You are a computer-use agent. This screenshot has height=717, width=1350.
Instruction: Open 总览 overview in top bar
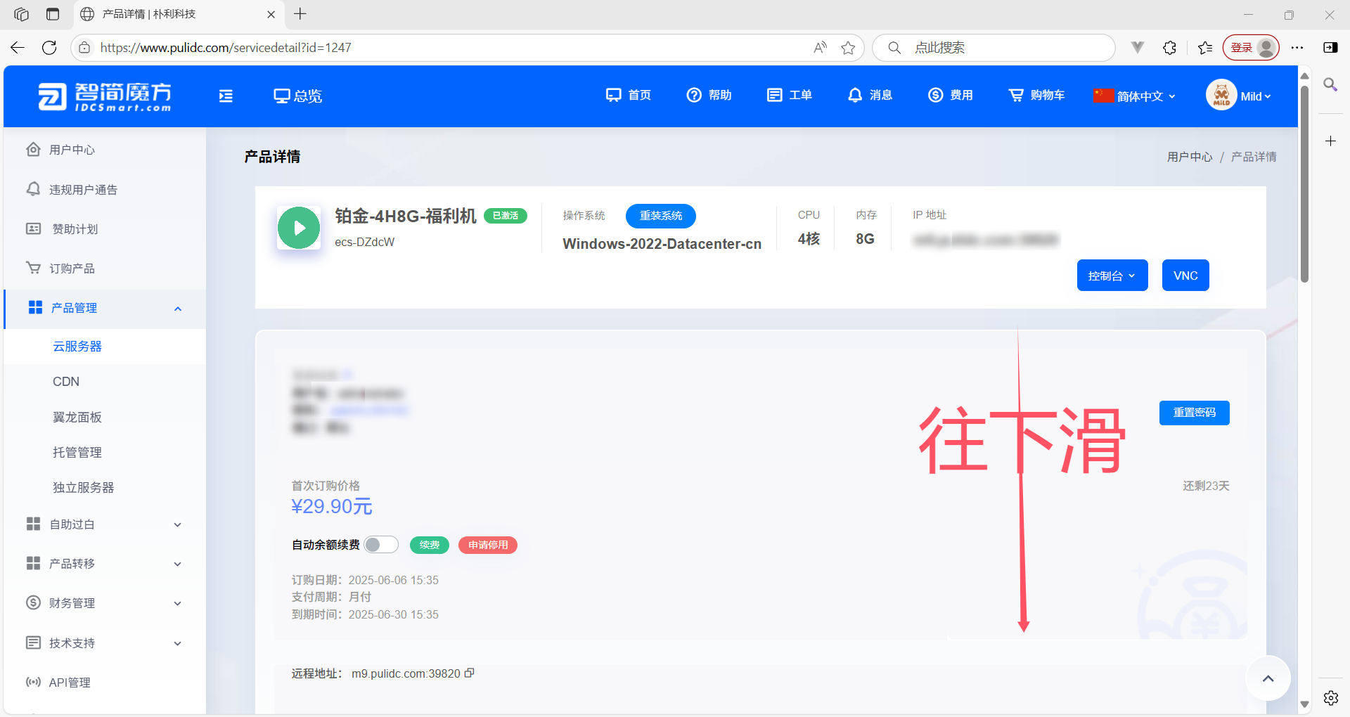297,96
